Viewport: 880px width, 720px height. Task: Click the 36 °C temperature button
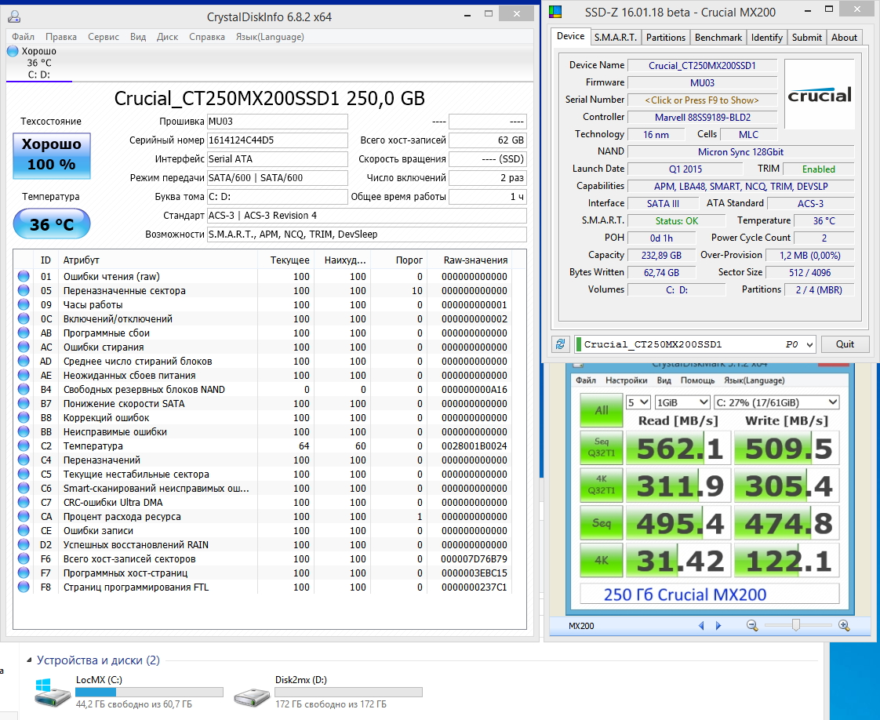[x=52, y=224]
